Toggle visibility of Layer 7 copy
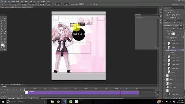185x104 pixels. point(164,87)
